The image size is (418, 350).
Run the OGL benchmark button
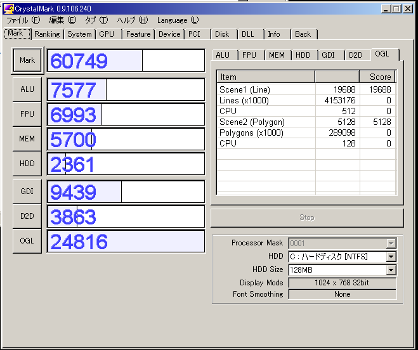coord(27,241)
